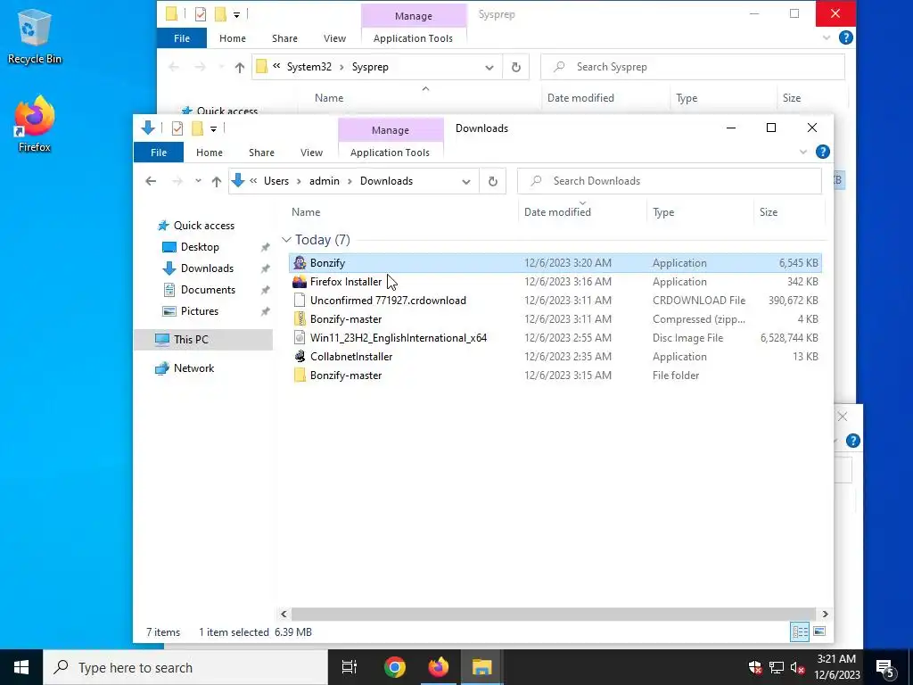Open the notification center icon
Image resolution: width=913 pixels, height=685 pixels.
[885, 667]
